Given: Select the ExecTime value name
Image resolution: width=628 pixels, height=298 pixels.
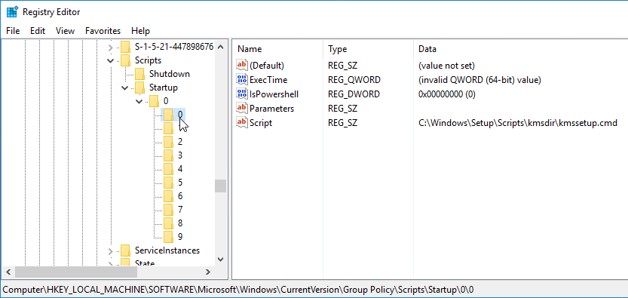Looking at the screenshot, I should point(268,80).
